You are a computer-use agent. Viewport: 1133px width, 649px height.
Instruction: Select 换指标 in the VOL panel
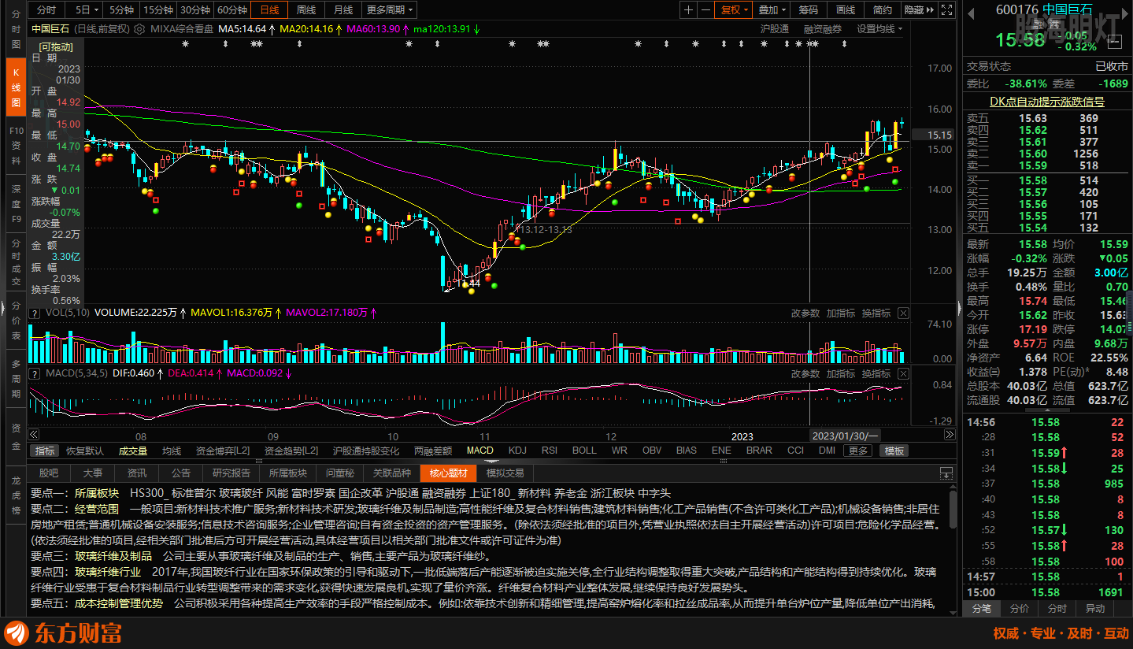(x=876, y=313)
